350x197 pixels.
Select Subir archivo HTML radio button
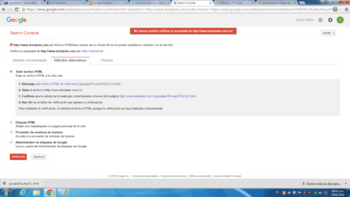tap(11, 72)
